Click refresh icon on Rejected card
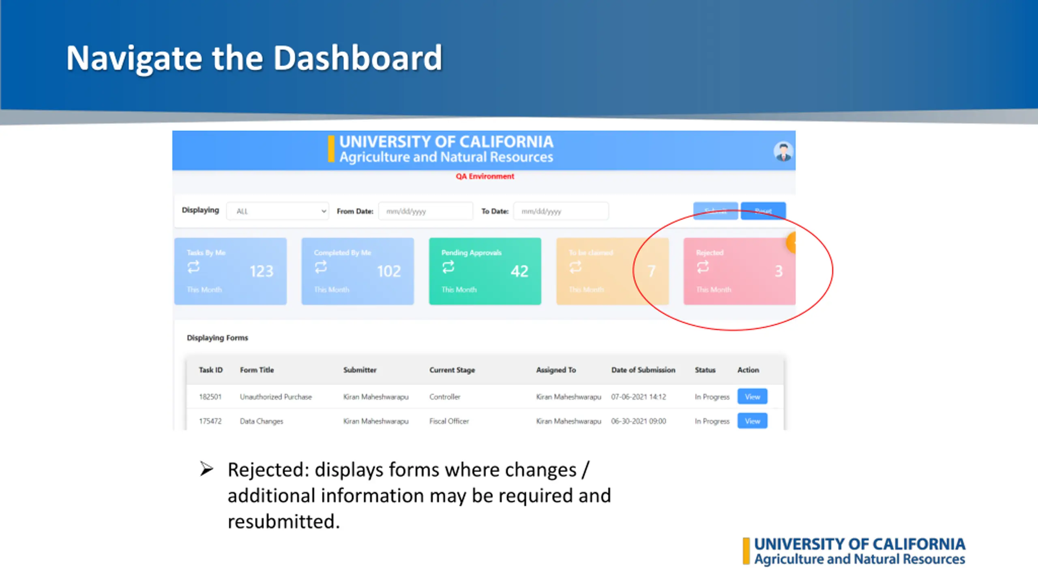 [x=703, y=267]
